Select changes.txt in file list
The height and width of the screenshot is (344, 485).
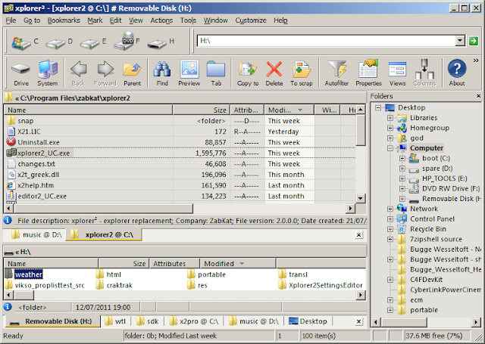pos(36,164)
